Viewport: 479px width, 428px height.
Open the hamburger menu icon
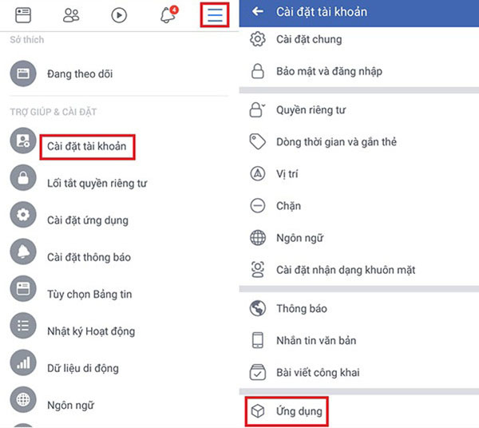pos(215,14)
